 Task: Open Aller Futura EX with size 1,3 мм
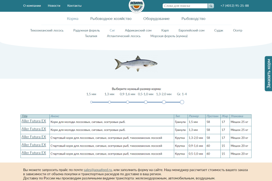tap(34, 129)
